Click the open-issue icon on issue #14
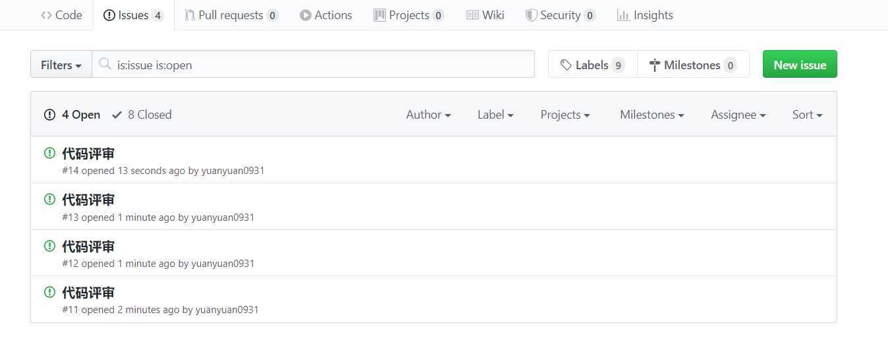This screenshot has width=888, height=352. (x=49, y=153)
